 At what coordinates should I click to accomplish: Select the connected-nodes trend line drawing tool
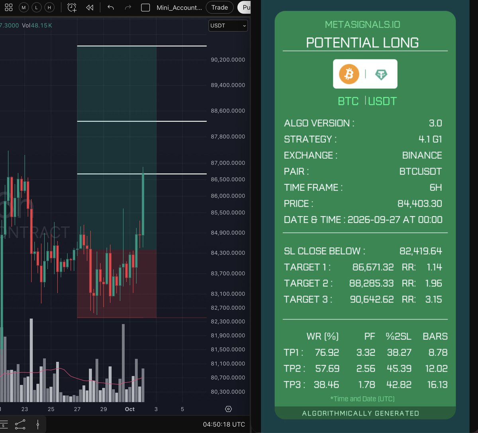pyautogui.click(x=20, y=425)
